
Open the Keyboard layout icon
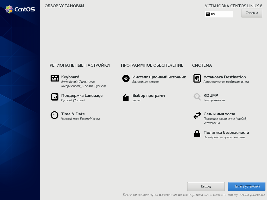tap(55, 78)
